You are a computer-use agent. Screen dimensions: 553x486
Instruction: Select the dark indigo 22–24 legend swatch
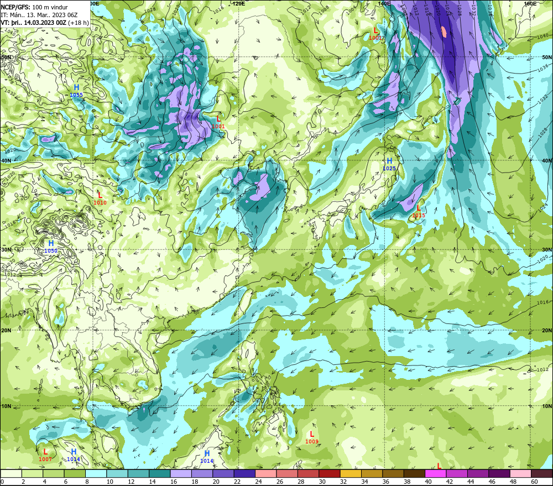244,473
